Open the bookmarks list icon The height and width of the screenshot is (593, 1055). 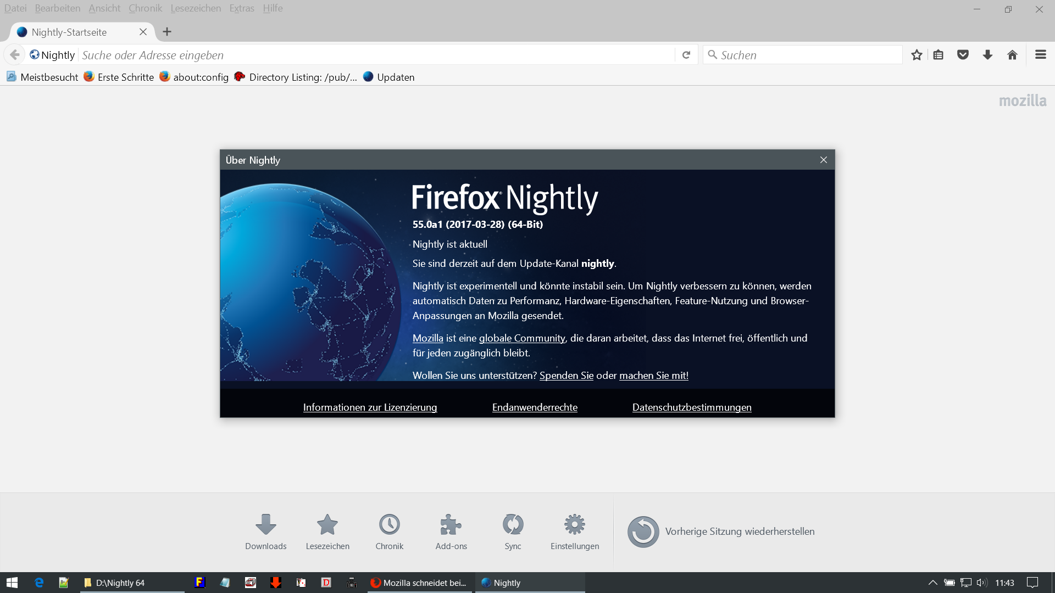[938, 55]
